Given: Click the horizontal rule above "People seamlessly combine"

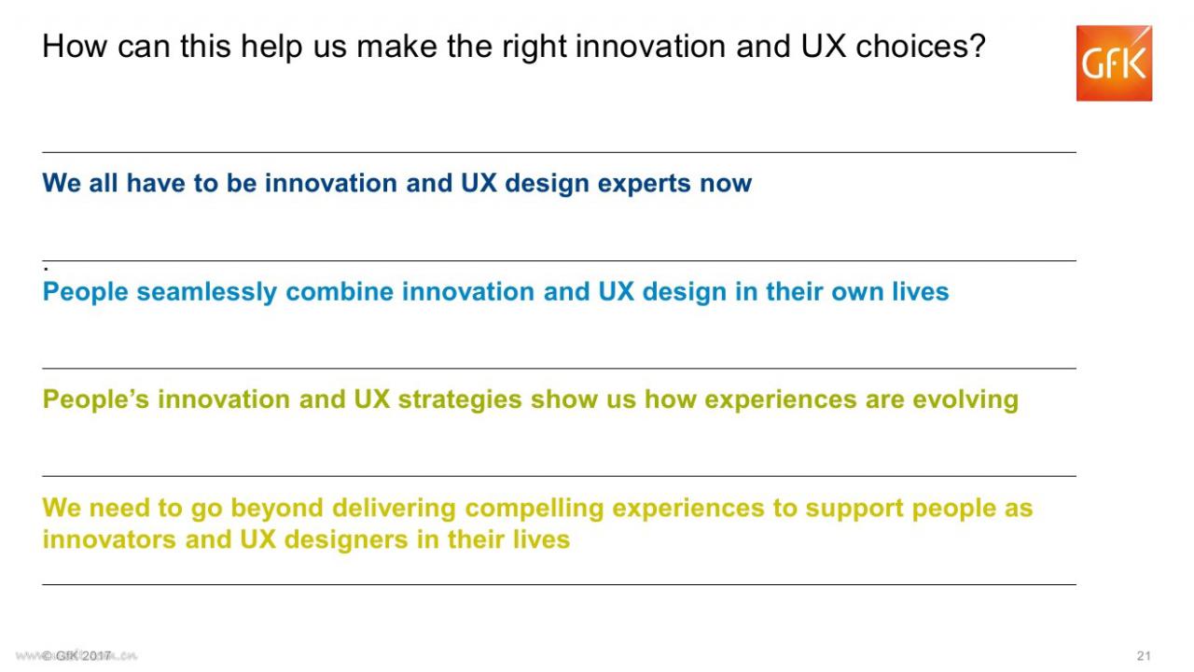Looking at the screenshot, I should (x=559, y=260).
